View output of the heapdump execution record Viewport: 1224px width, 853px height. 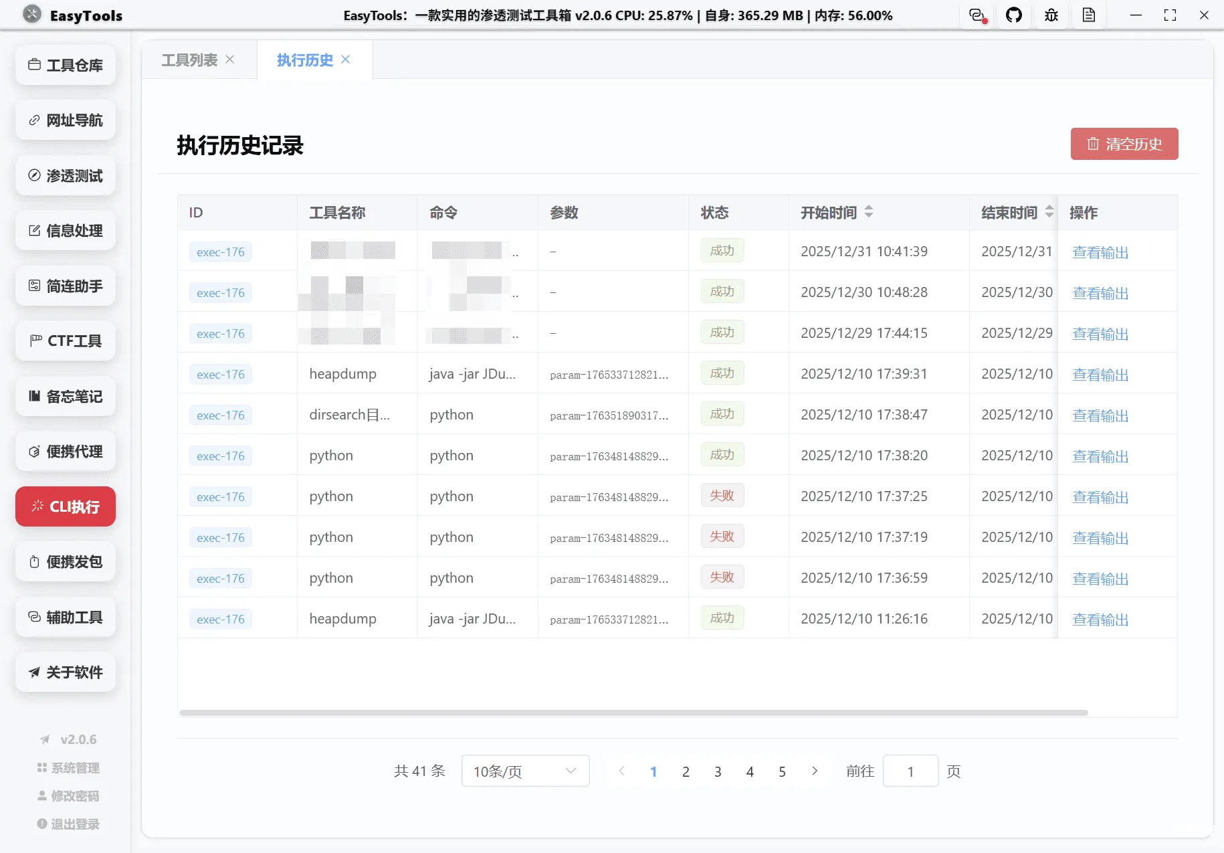point(1100,374)
